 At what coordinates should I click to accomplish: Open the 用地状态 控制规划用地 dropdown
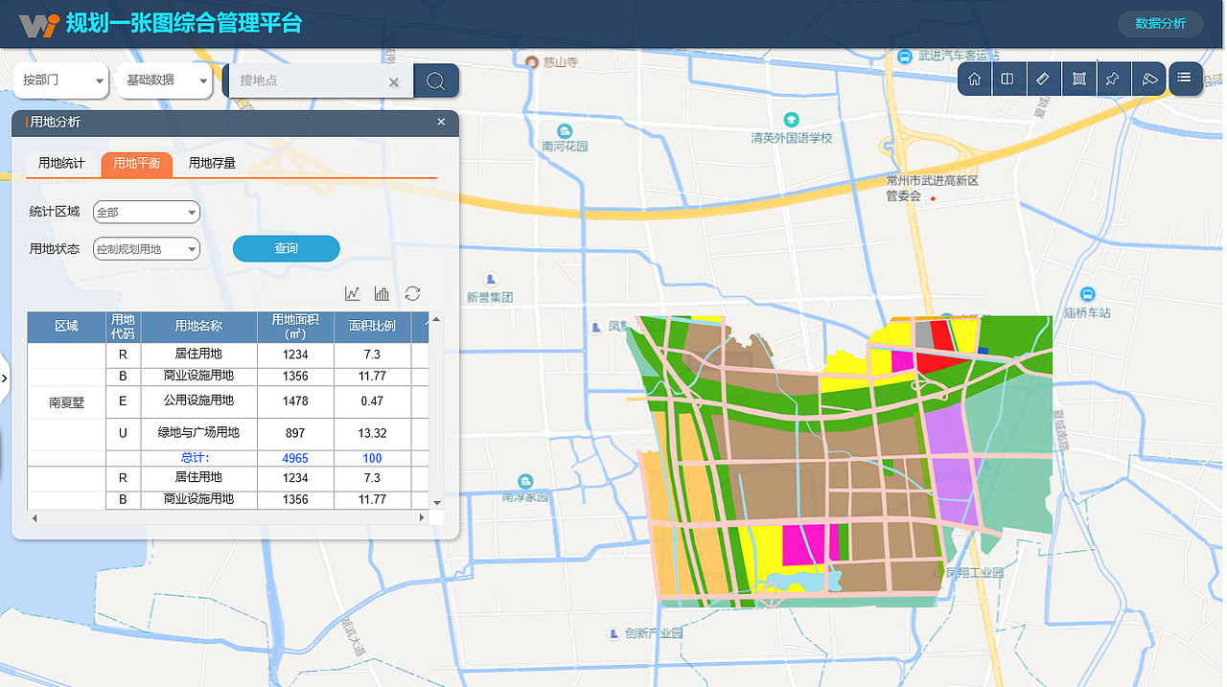click(x=147, y=249)
